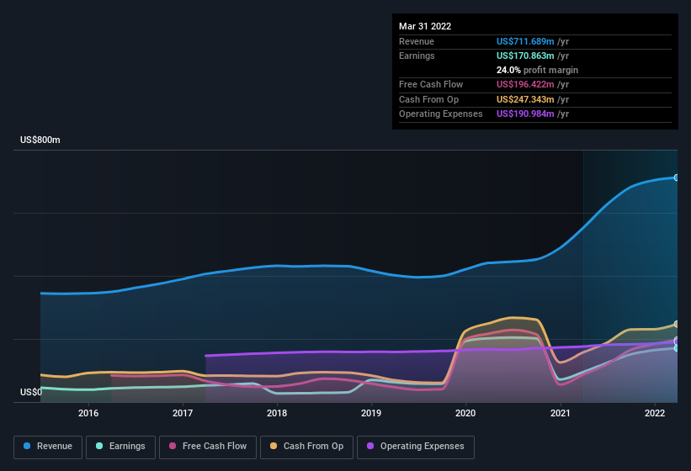Toggle the Free Cash Flow legend button
This screenshot has width=691, height=471.
(x=208, y=447)
